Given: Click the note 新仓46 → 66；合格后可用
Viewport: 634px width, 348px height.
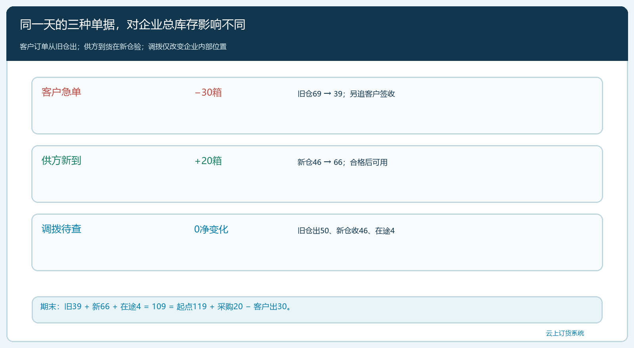Looking at the screenshot, I should (342, 162).
